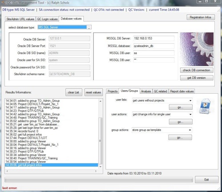Select log entry '14:34:01: added to group TD_Admin_Group'

(x=52, y=101)
